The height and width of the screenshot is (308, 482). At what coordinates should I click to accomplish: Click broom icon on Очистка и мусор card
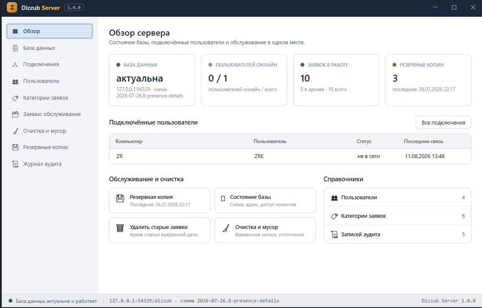226,228
